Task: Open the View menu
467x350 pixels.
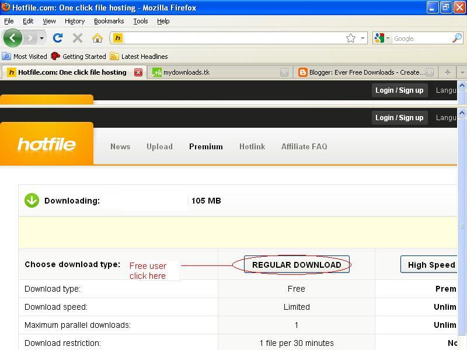Action: pos(49,21)
